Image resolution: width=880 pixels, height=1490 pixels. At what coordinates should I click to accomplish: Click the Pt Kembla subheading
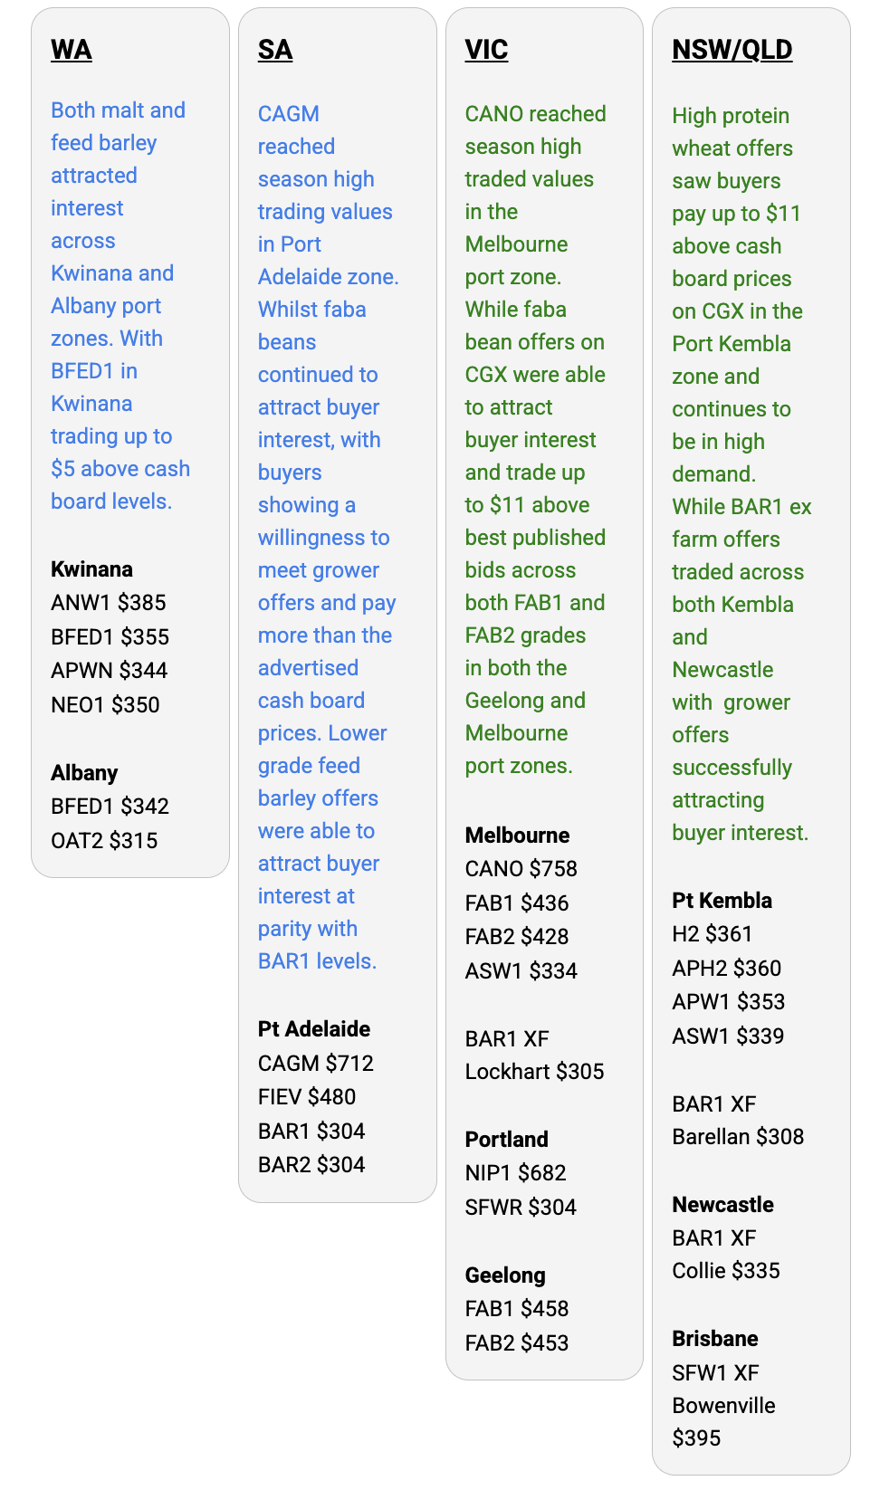point(722,901)
